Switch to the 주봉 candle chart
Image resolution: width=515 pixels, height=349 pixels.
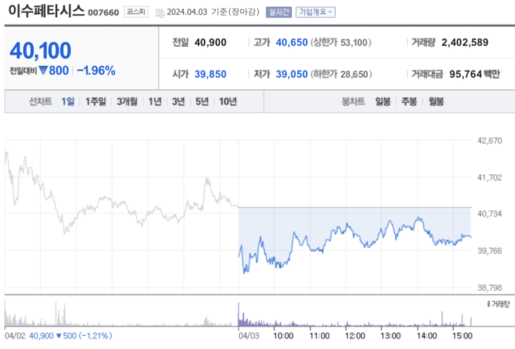(409, 101)
